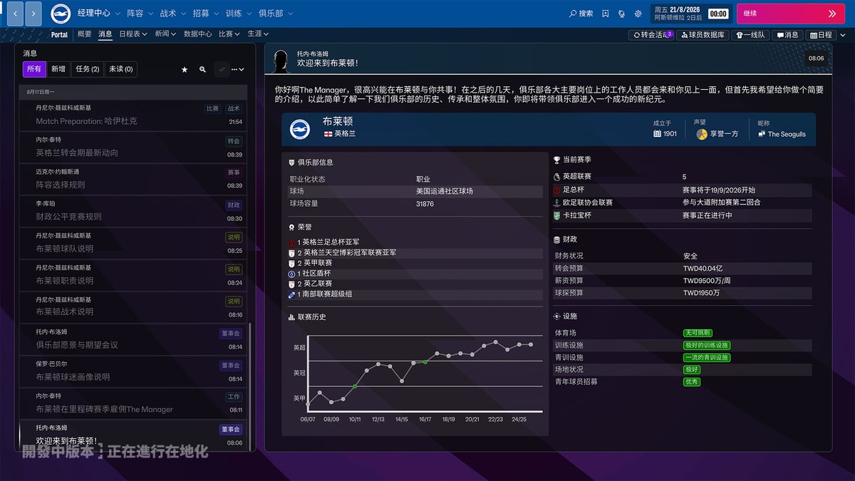Screen dimensions: 855x481
Task: Open the 球员数据库 player database shortcut
Action: [x=703, y=34]
